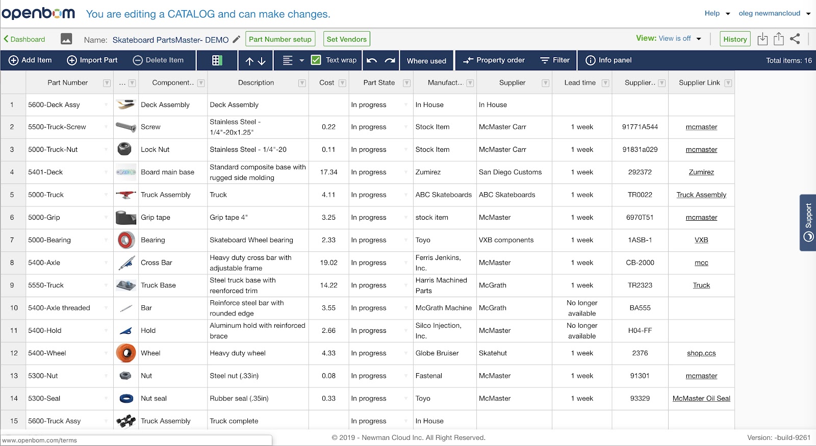Open the History button

(735, 39)
